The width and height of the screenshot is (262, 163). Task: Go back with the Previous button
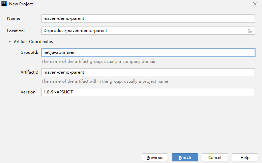pyautogui.click(x=155, y=157)
